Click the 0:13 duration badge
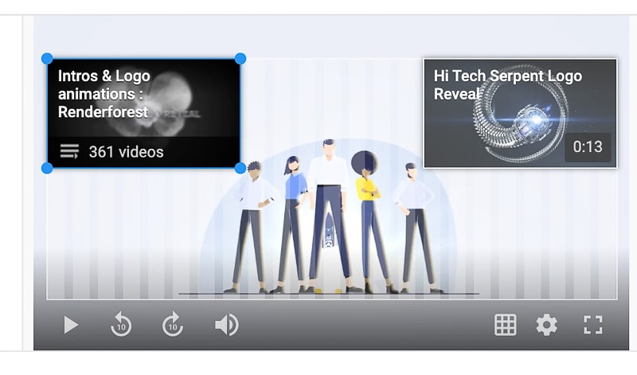This screenshot has height=375, width=637. point(588,146)
